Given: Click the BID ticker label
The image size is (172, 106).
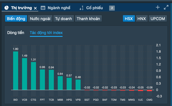Looking at the screenshot, I should point(16,100).
